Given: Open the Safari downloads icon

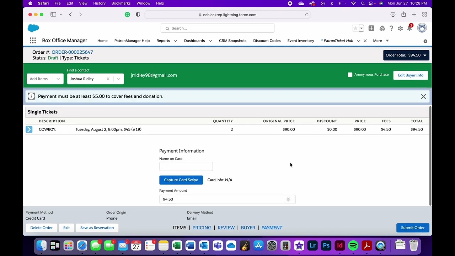Looking at the screenshot, I should point(393,15).
